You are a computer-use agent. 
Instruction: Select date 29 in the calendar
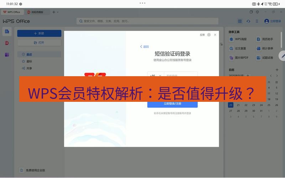click(x=246, y=111)
